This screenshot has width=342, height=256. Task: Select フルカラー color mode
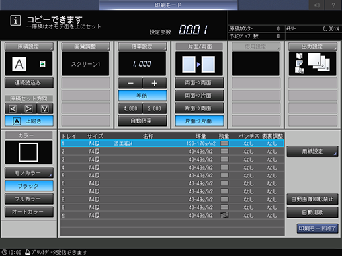click(x=29, y=199)
